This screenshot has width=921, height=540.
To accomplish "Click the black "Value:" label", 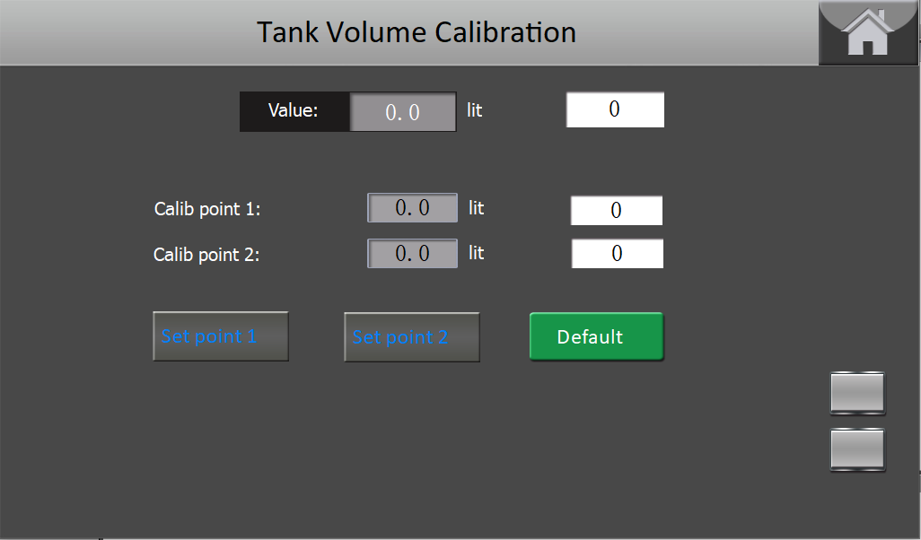I will point(294,111).
